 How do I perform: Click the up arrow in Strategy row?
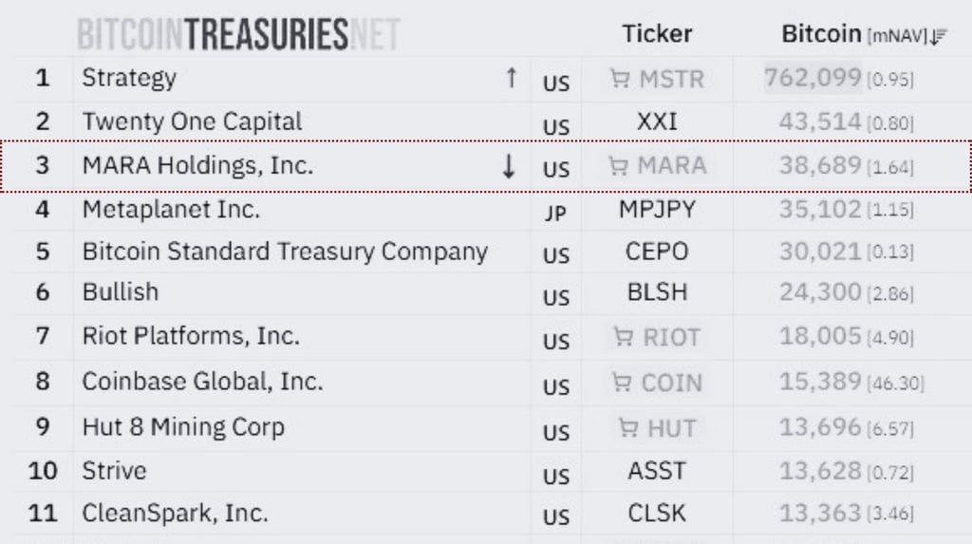(512, 78)
